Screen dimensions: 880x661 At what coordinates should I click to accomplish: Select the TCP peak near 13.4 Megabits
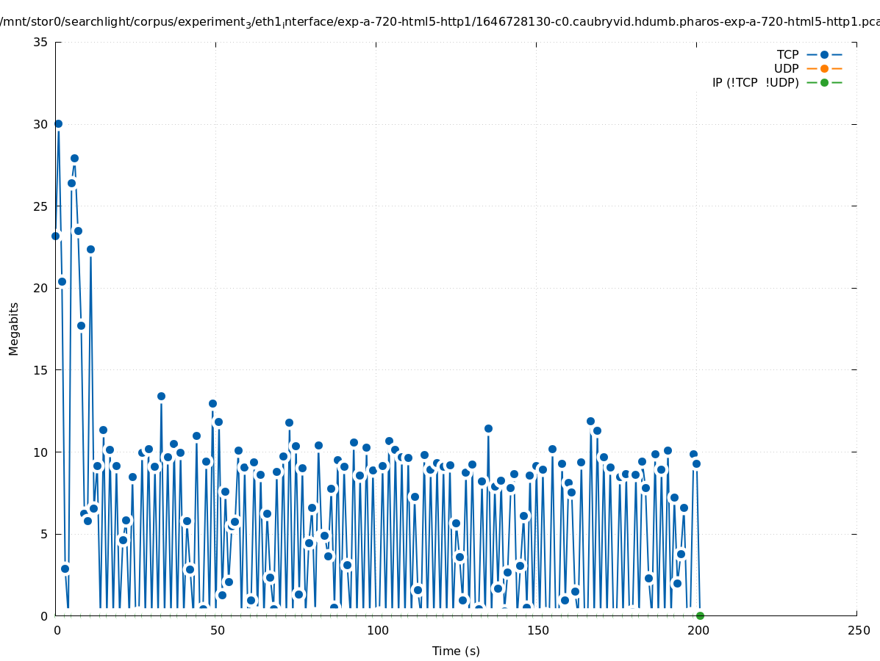click(x=161, y=396)
